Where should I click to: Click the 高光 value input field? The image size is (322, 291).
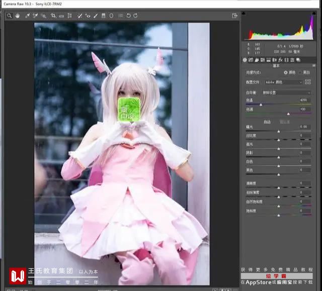tap(304, 144)
